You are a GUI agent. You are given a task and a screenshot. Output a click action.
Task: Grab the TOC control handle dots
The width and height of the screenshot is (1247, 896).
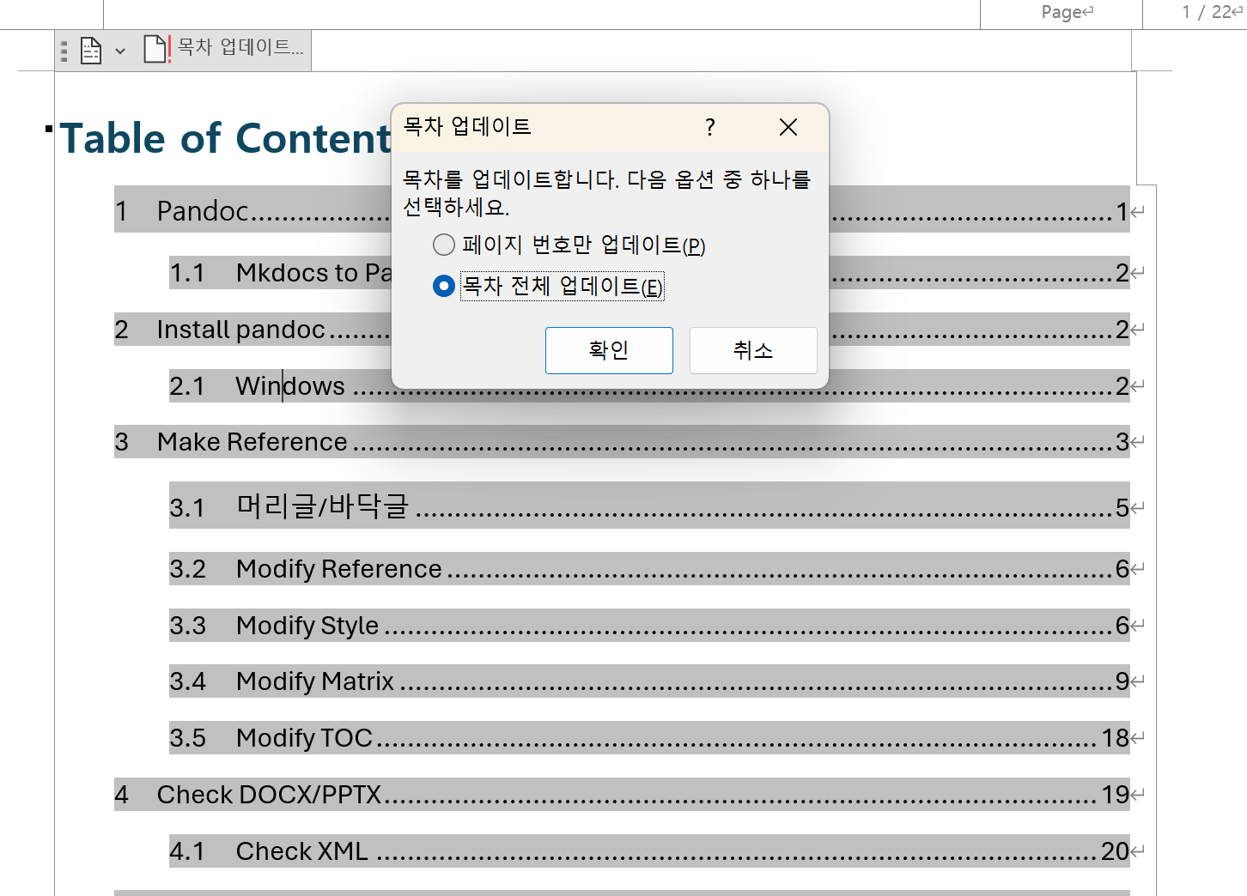coord(64,51)
